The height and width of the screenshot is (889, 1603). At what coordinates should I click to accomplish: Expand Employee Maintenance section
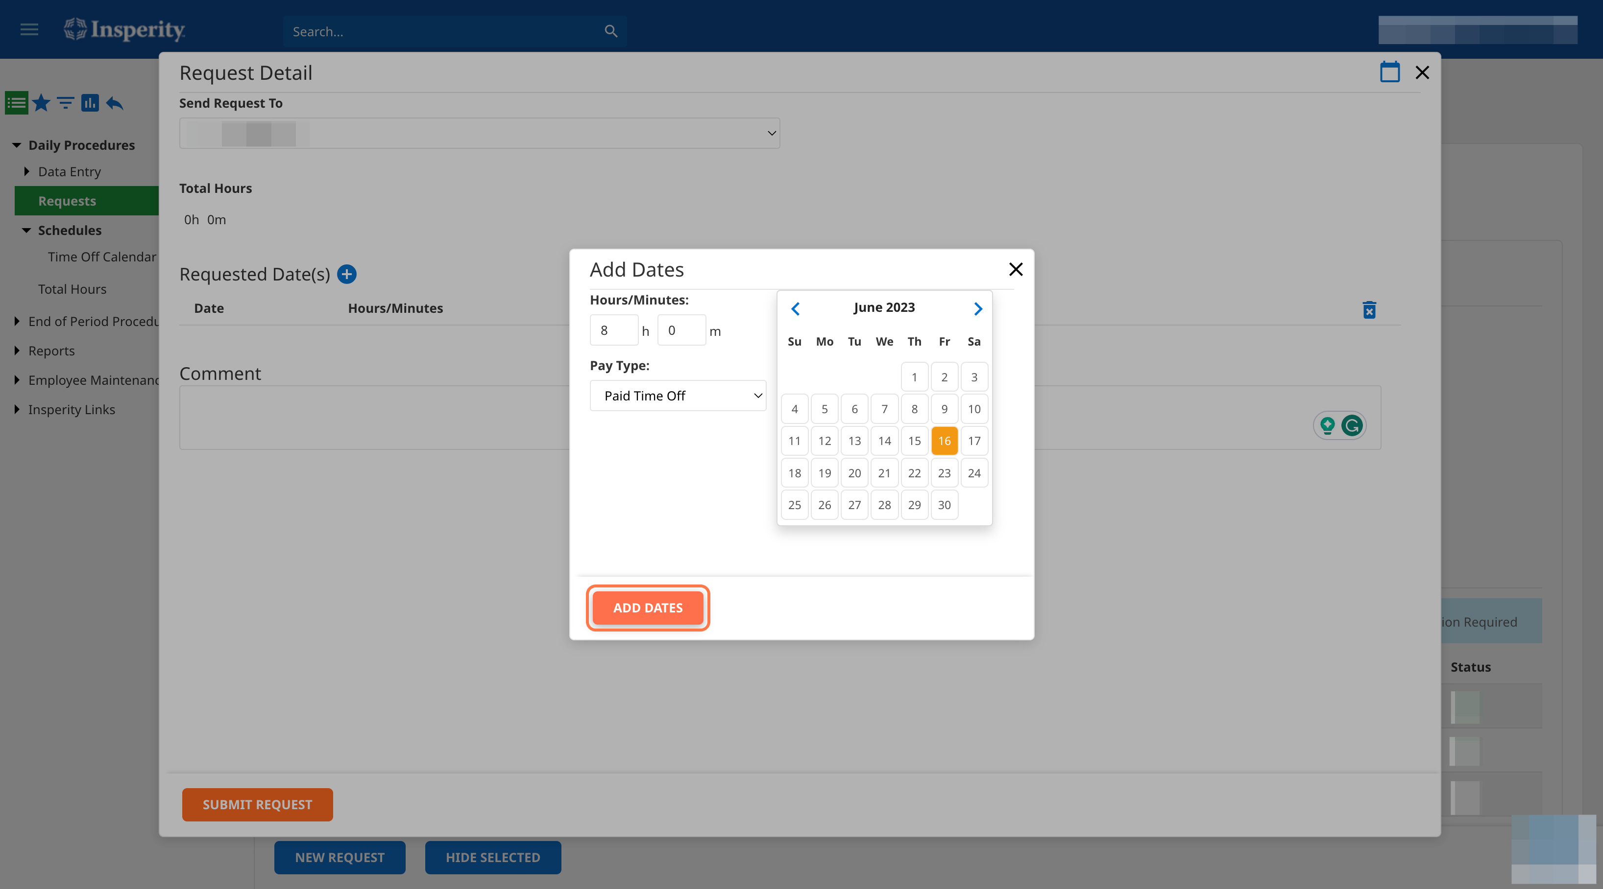pyautogui.click(x=17, y=379)
